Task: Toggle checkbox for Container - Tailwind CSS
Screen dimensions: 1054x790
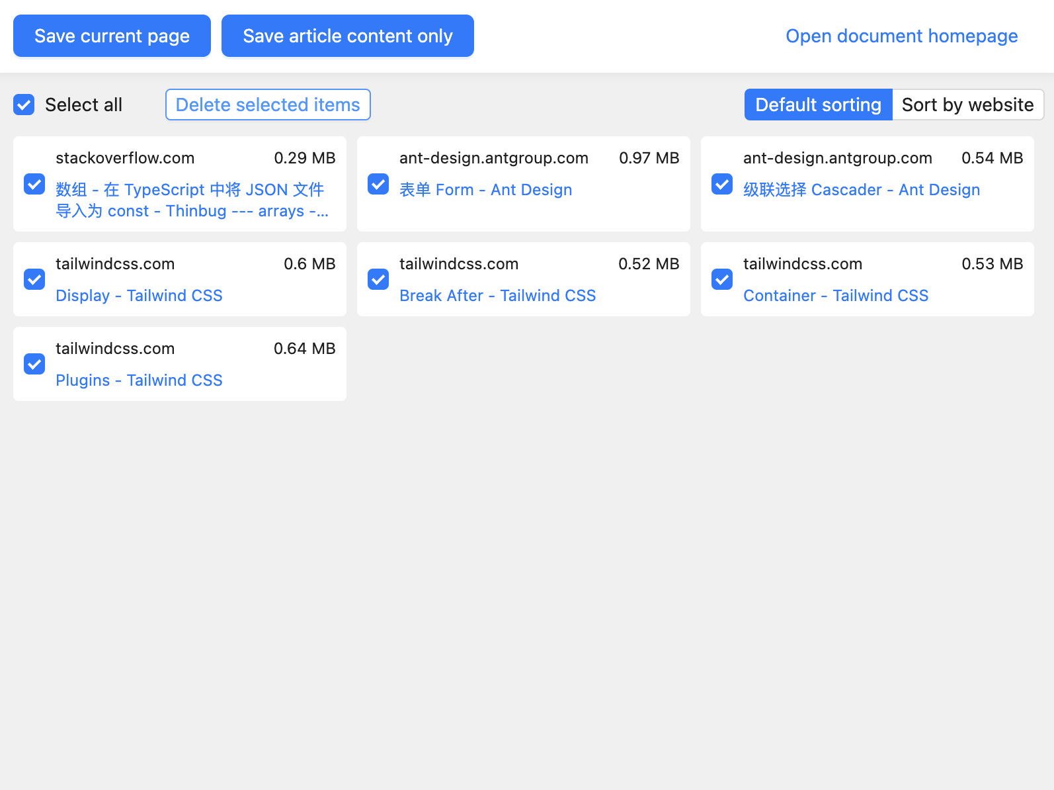Action: (x=722, y=279)
